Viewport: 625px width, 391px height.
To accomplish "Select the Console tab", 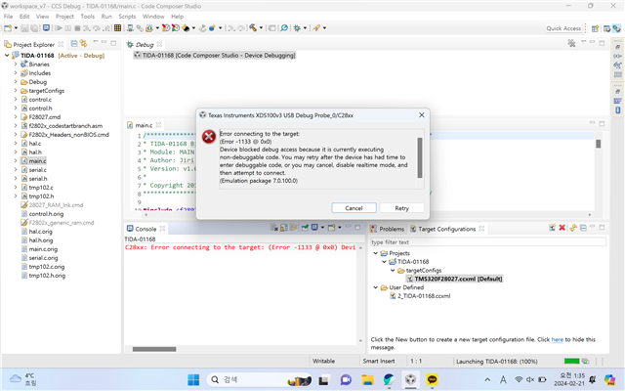I will (146, 229).
